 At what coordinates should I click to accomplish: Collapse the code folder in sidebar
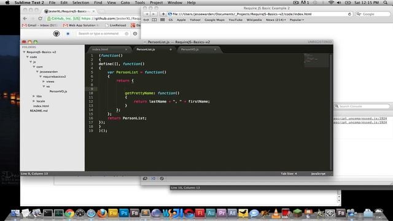(x=28, y=57)
